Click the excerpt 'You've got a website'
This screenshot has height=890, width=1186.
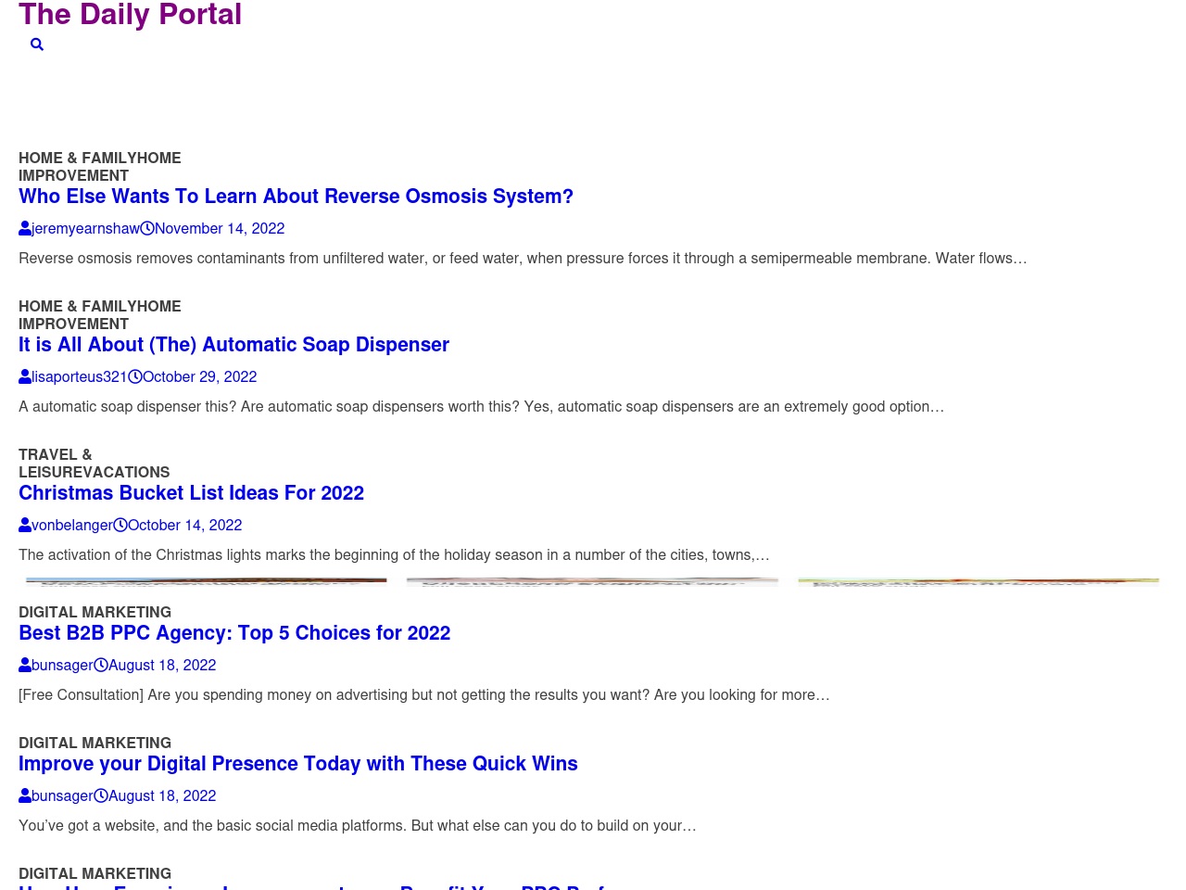[357, 825]
